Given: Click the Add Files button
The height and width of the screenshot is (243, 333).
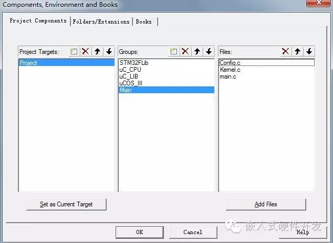Looking at the screenshot, I should click(x=266, y=204).
